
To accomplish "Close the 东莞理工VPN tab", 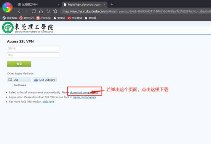I will (x=59, y=5).
